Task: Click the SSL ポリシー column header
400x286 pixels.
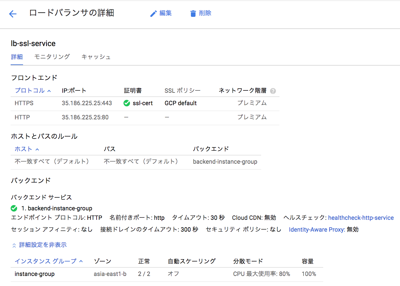Action: 183,90
